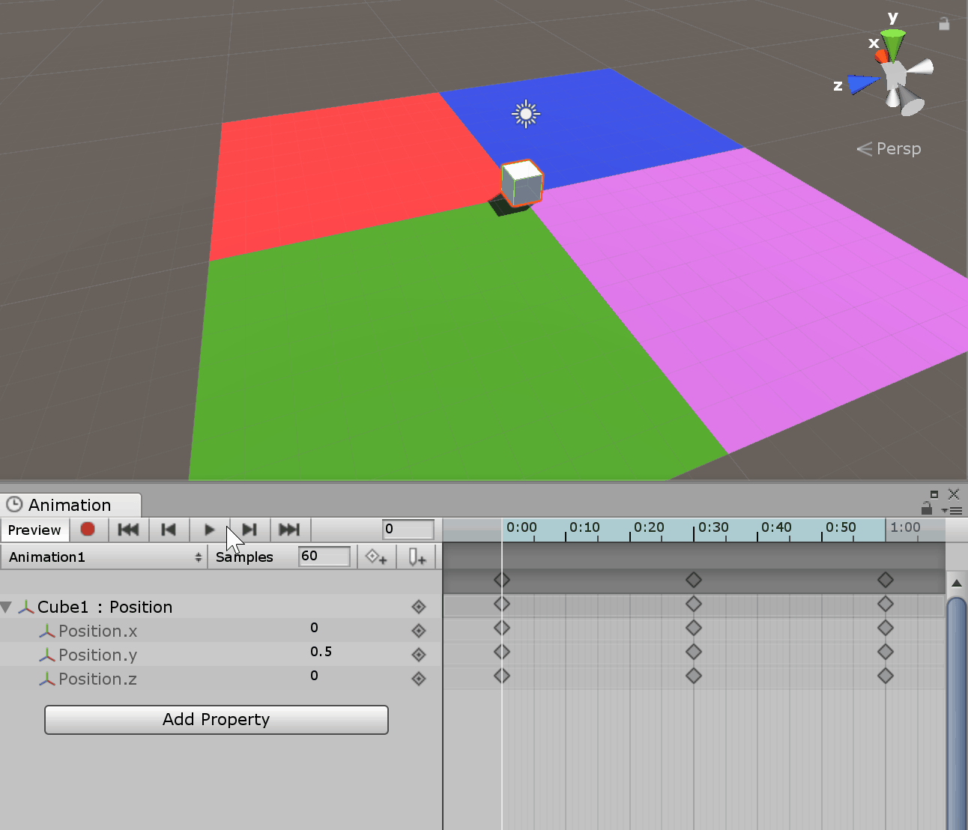The height and width of the screenshot is (830, 968).
Task: Open the Animation panel options menu
Action: [x=955, y=510]
